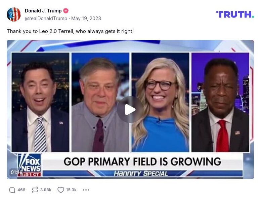This screenshot has width=261, height=200.
Task: Click the red-tie man's video panel
Action: [220, 102]
